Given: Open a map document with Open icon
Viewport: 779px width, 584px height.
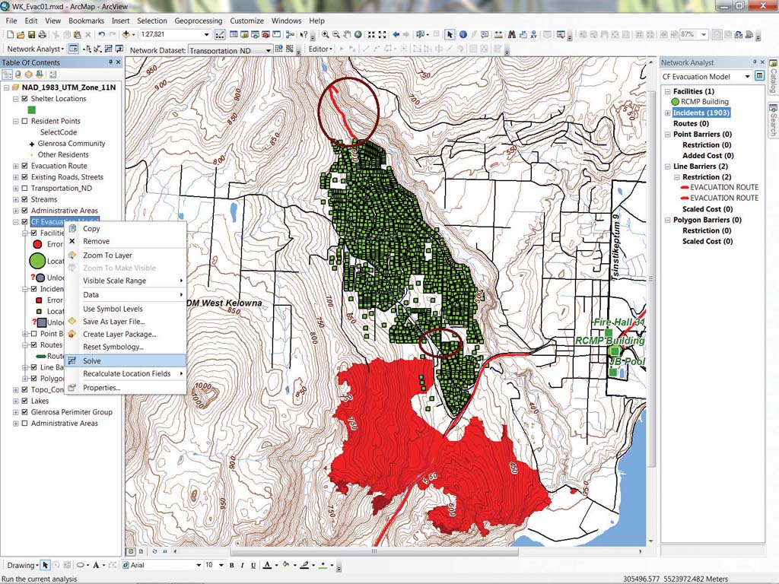Looking at the screenshot, I should coord(21,34).
